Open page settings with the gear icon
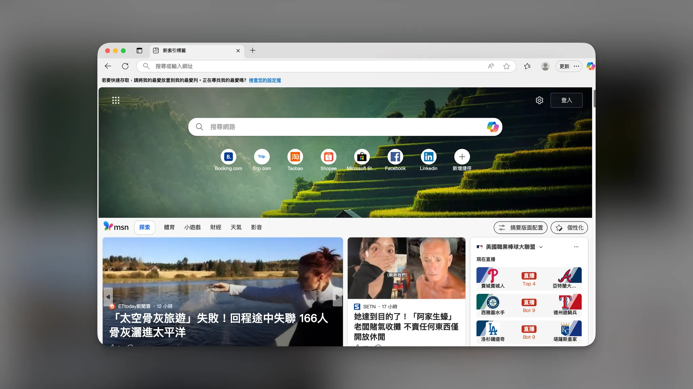693x389 pixels. [539, 100]
